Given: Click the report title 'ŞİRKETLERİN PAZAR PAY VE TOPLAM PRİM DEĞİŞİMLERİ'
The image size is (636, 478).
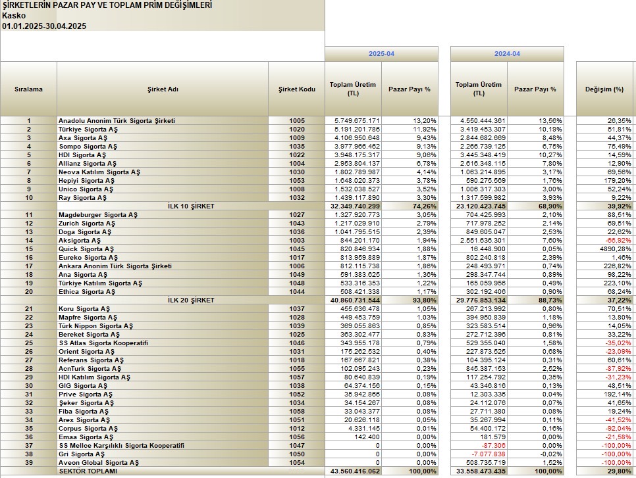Looking at the screenshot, I should coord(107,5).
